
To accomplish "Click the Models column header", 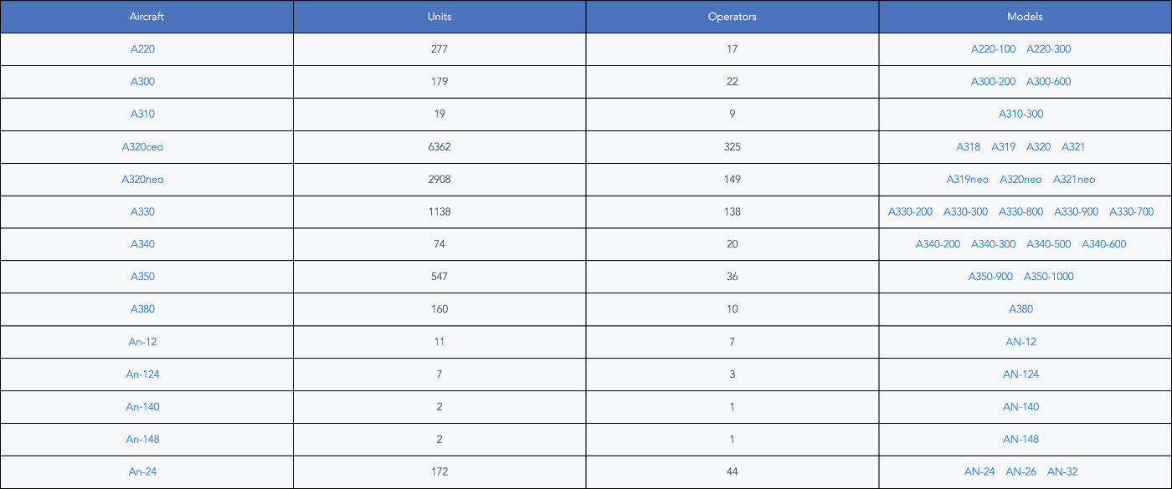I will point(1025,17).
